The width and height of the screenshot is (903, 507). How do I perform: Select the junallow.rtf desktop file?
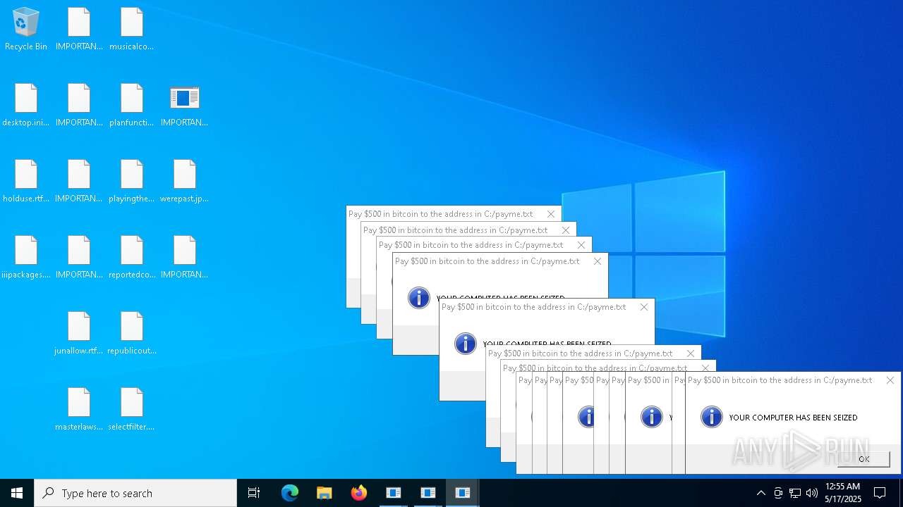79,333
